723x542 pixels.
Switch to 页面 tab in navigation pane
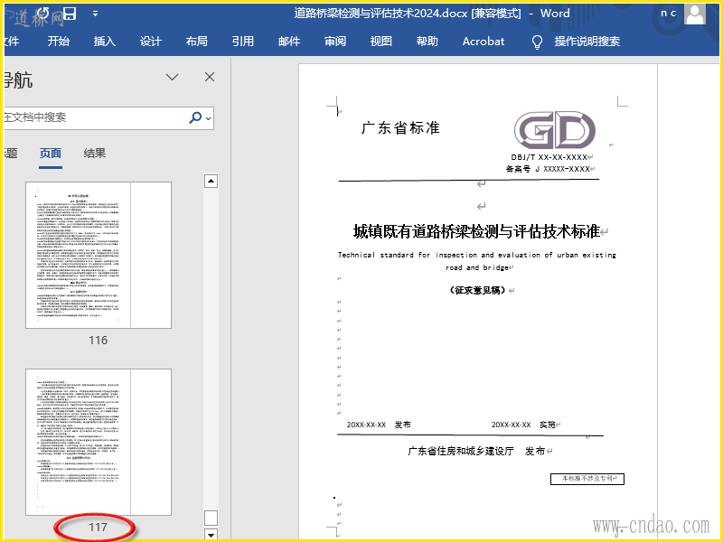point(51,154)
